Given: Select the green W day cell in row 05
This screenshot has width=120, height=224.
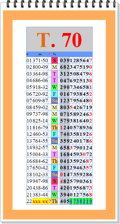Looking at the screenshot, I should [55, 87].
